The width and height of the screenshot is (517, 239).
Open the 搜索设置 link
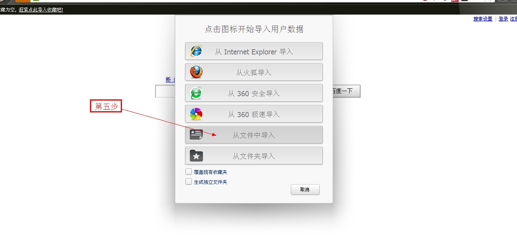[483, 19]
